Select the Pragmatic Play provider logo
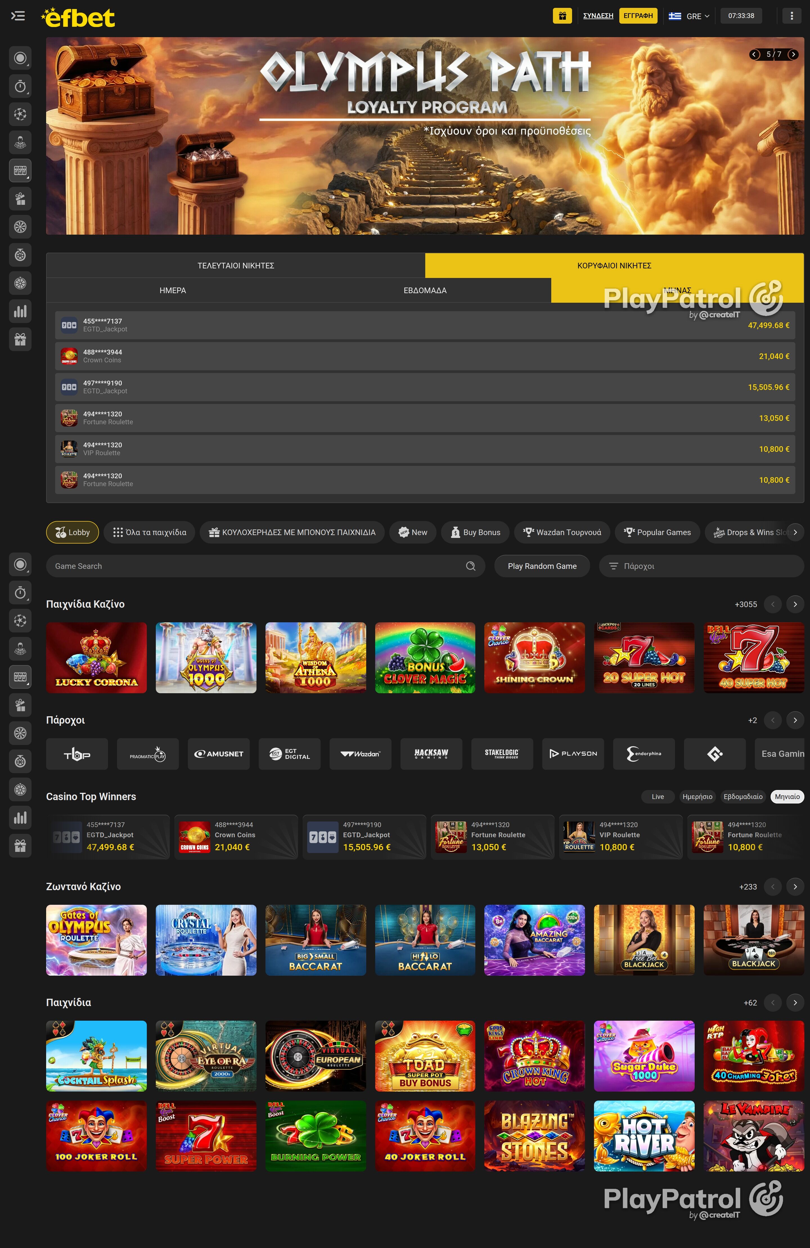The width and height of the screenshot is (810, 1248). (148, 754)
